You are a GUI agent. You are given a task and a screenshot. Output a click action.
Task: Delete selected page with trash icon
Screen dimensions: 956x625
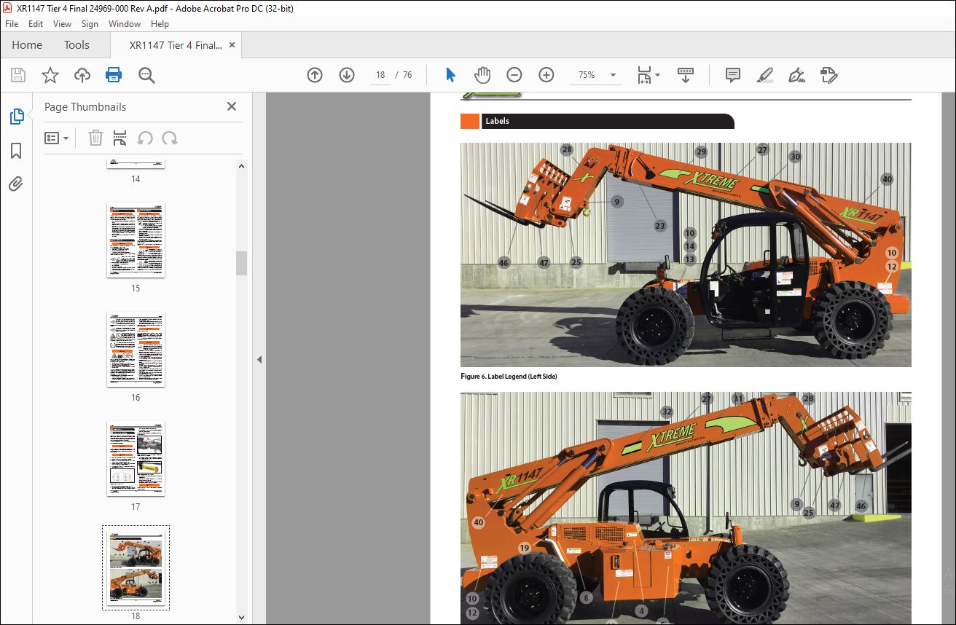tap(95, 138)
